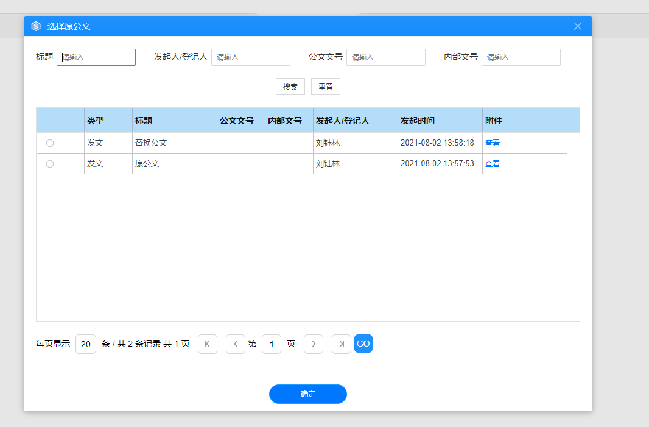Image resolution: width=649 pixels, height=427 pixels.
Task: Open 查看 attachment link for 原公文
Action: (x=493, y=164)
